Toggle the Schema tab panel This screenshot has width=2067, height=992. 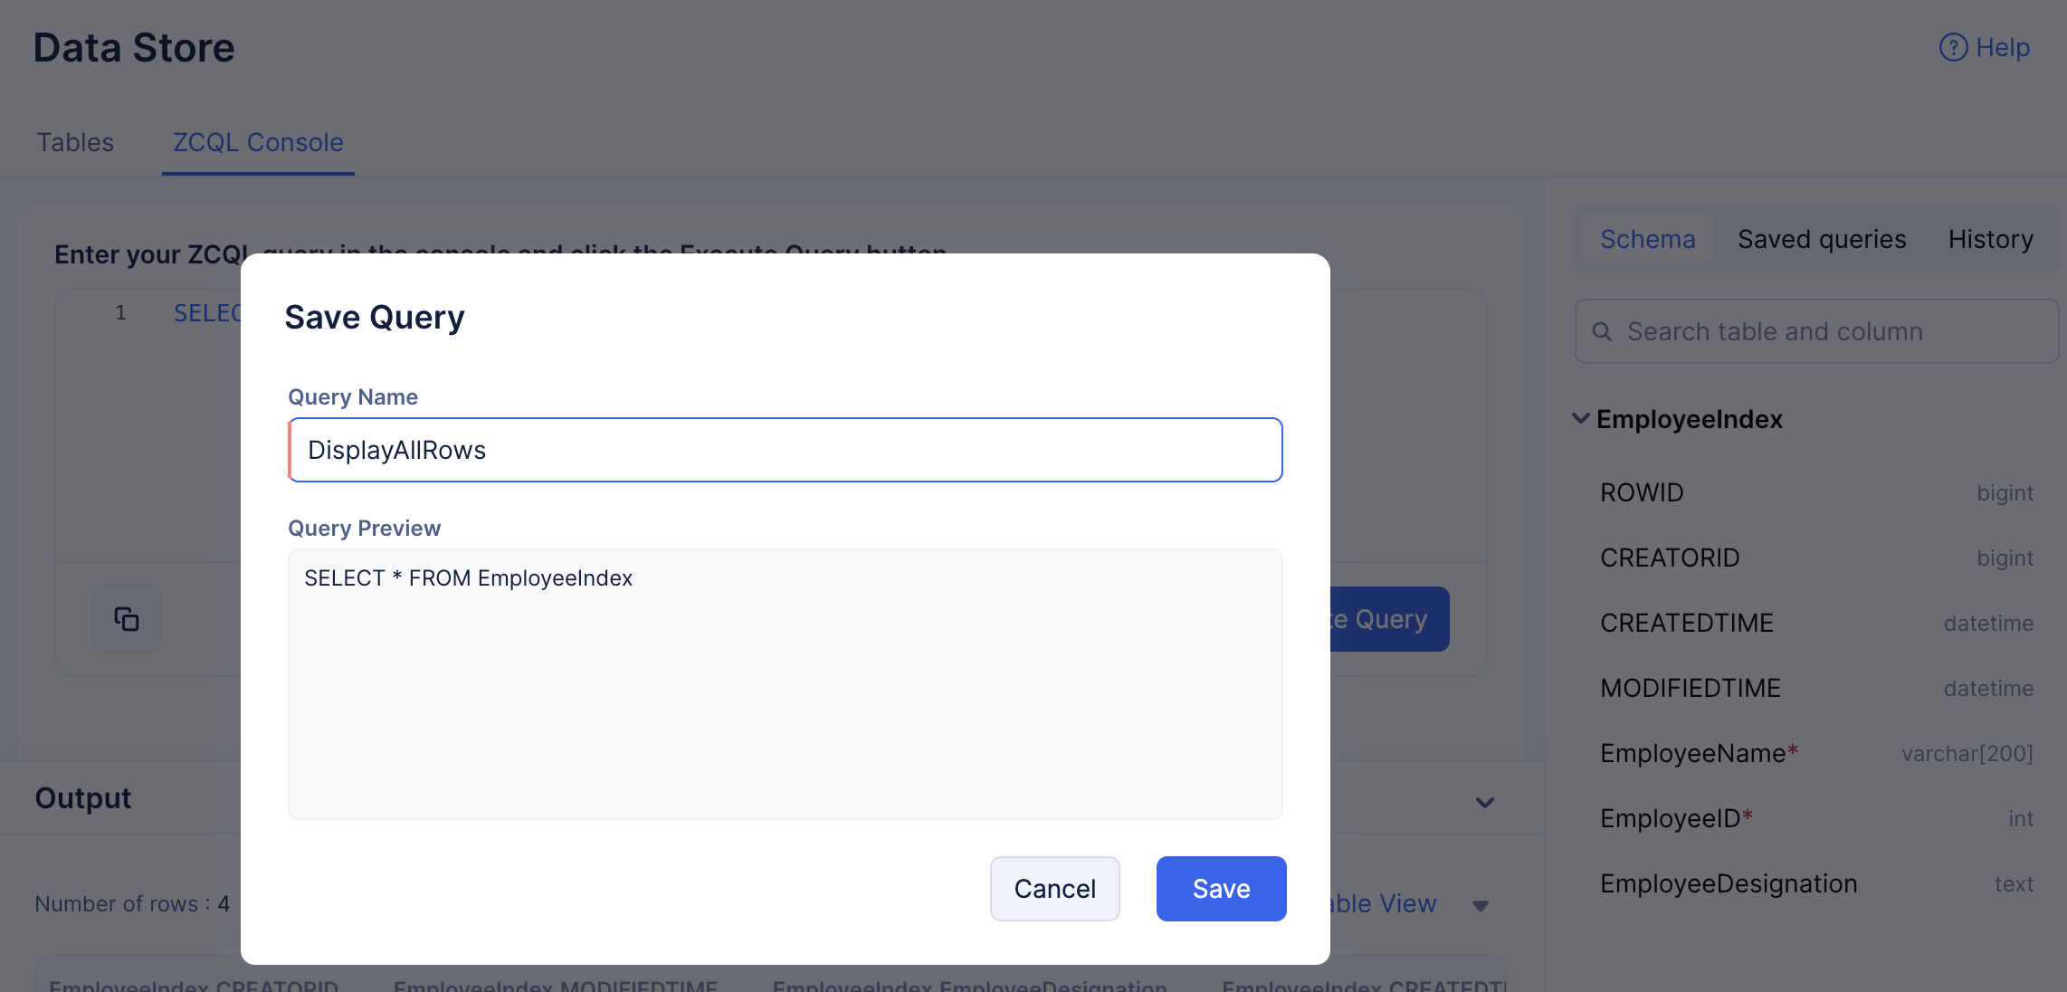[1646, 239]
